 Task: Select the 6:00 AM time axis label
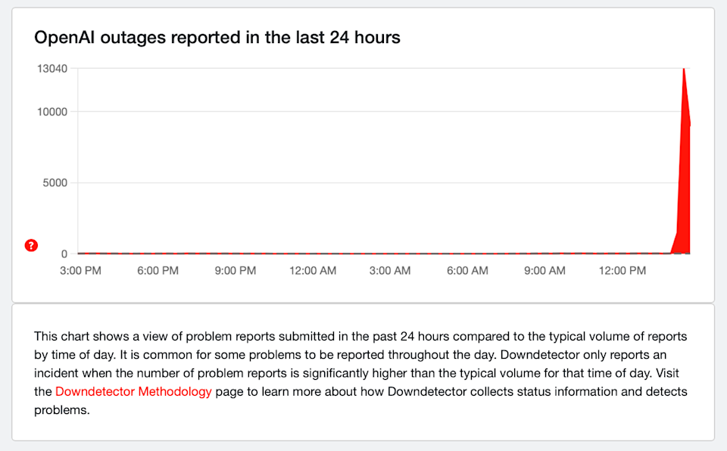point(467,271)
